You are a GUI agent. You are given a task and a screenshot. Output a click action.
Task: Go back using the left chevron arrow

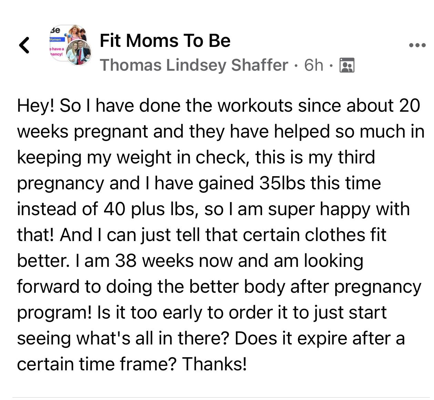pyautogui.click(x=24, y=46)
